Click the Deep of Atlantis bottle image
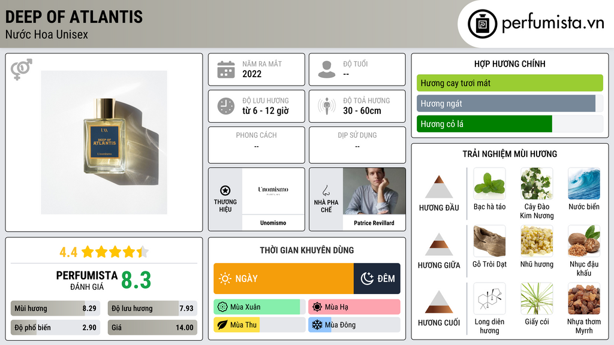The image size is (614, 345). coord(104,143)
